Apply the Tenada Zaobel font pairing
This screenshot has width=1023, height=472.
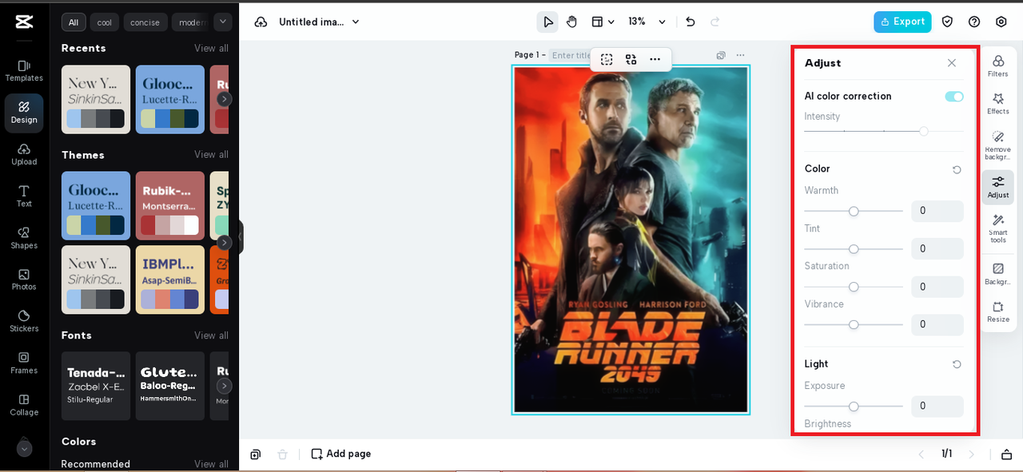(x=96, y=386)
